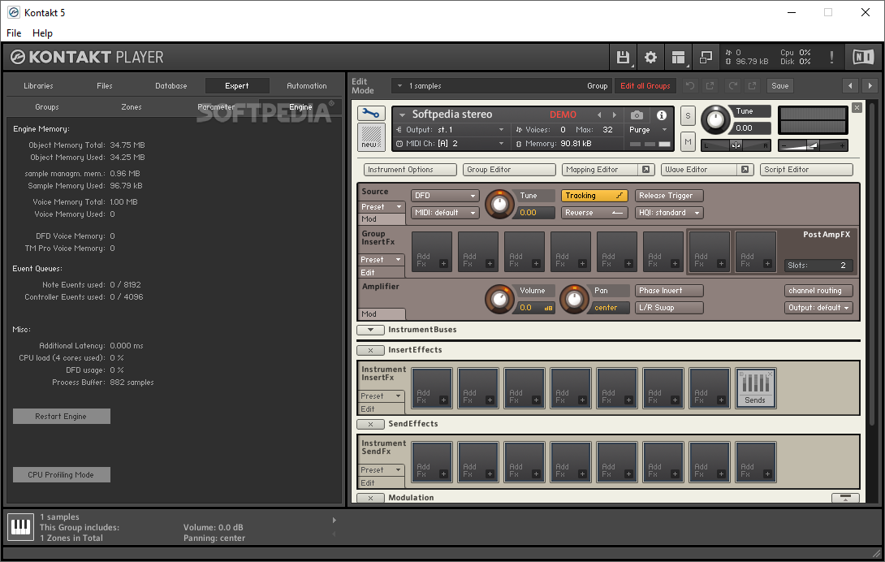
Task: Switch to the Database tab
Action: point(171,86)
